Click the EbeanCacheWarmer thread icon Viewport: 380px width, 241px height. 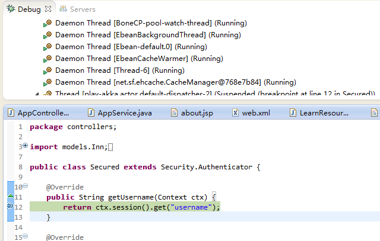pyautogui.click(x=48, y=59)
